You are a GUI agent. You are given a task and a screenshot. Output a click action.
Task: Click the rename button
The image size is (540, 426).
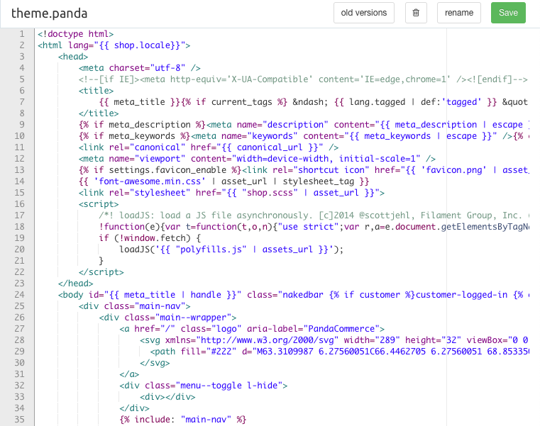458,13
